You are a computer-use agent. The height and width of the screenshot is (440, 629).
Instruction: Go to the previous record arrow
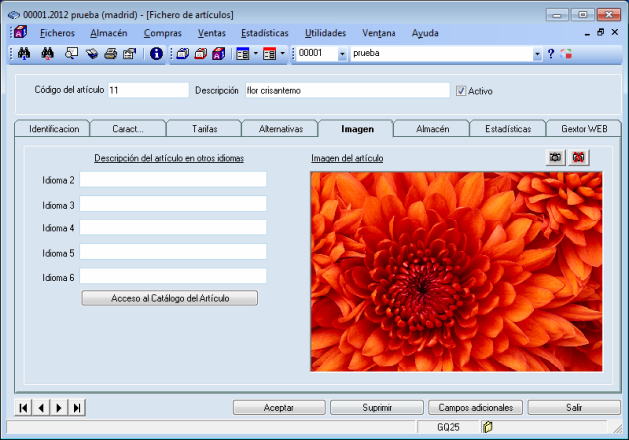[41, 407]
